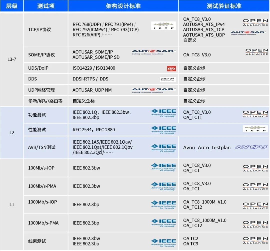Image resolution: width=270 pixels, height=251 pixels.
Task: Select the 测试验证标准 column header
Action: pyautogui.click(x=224, y=6)
